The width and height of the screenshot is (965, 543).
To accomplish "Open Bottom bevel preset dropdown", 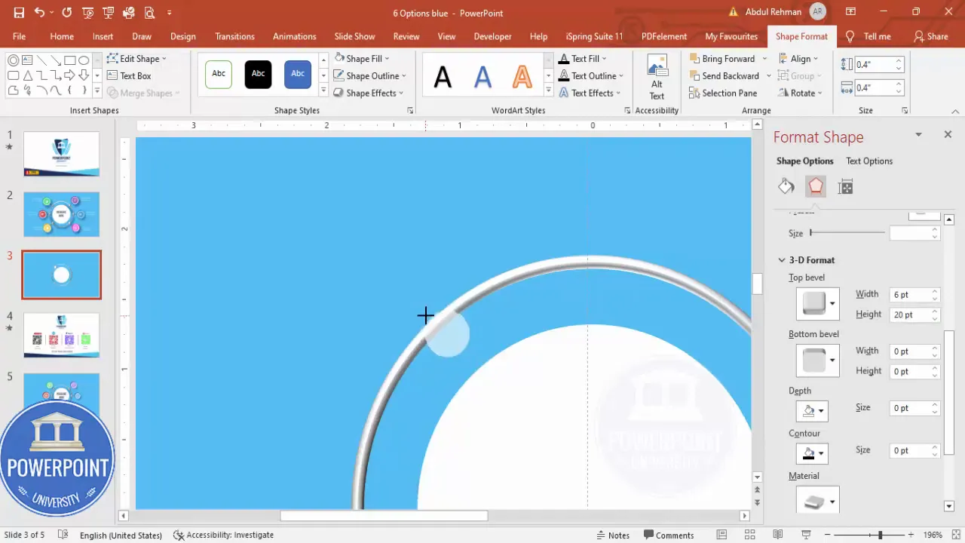I will 832,360.
